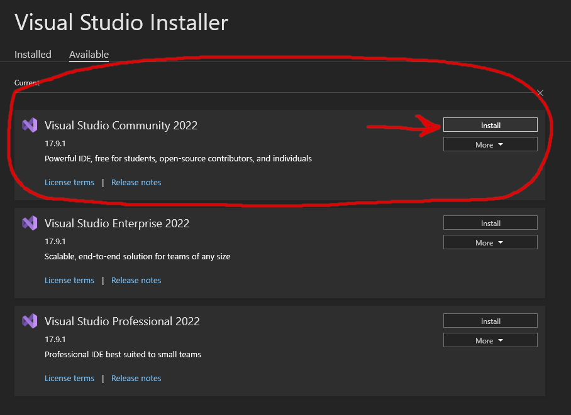
Task: Click the Visual Studio Professional 2022 logo icon
Action: pos(30,321)
